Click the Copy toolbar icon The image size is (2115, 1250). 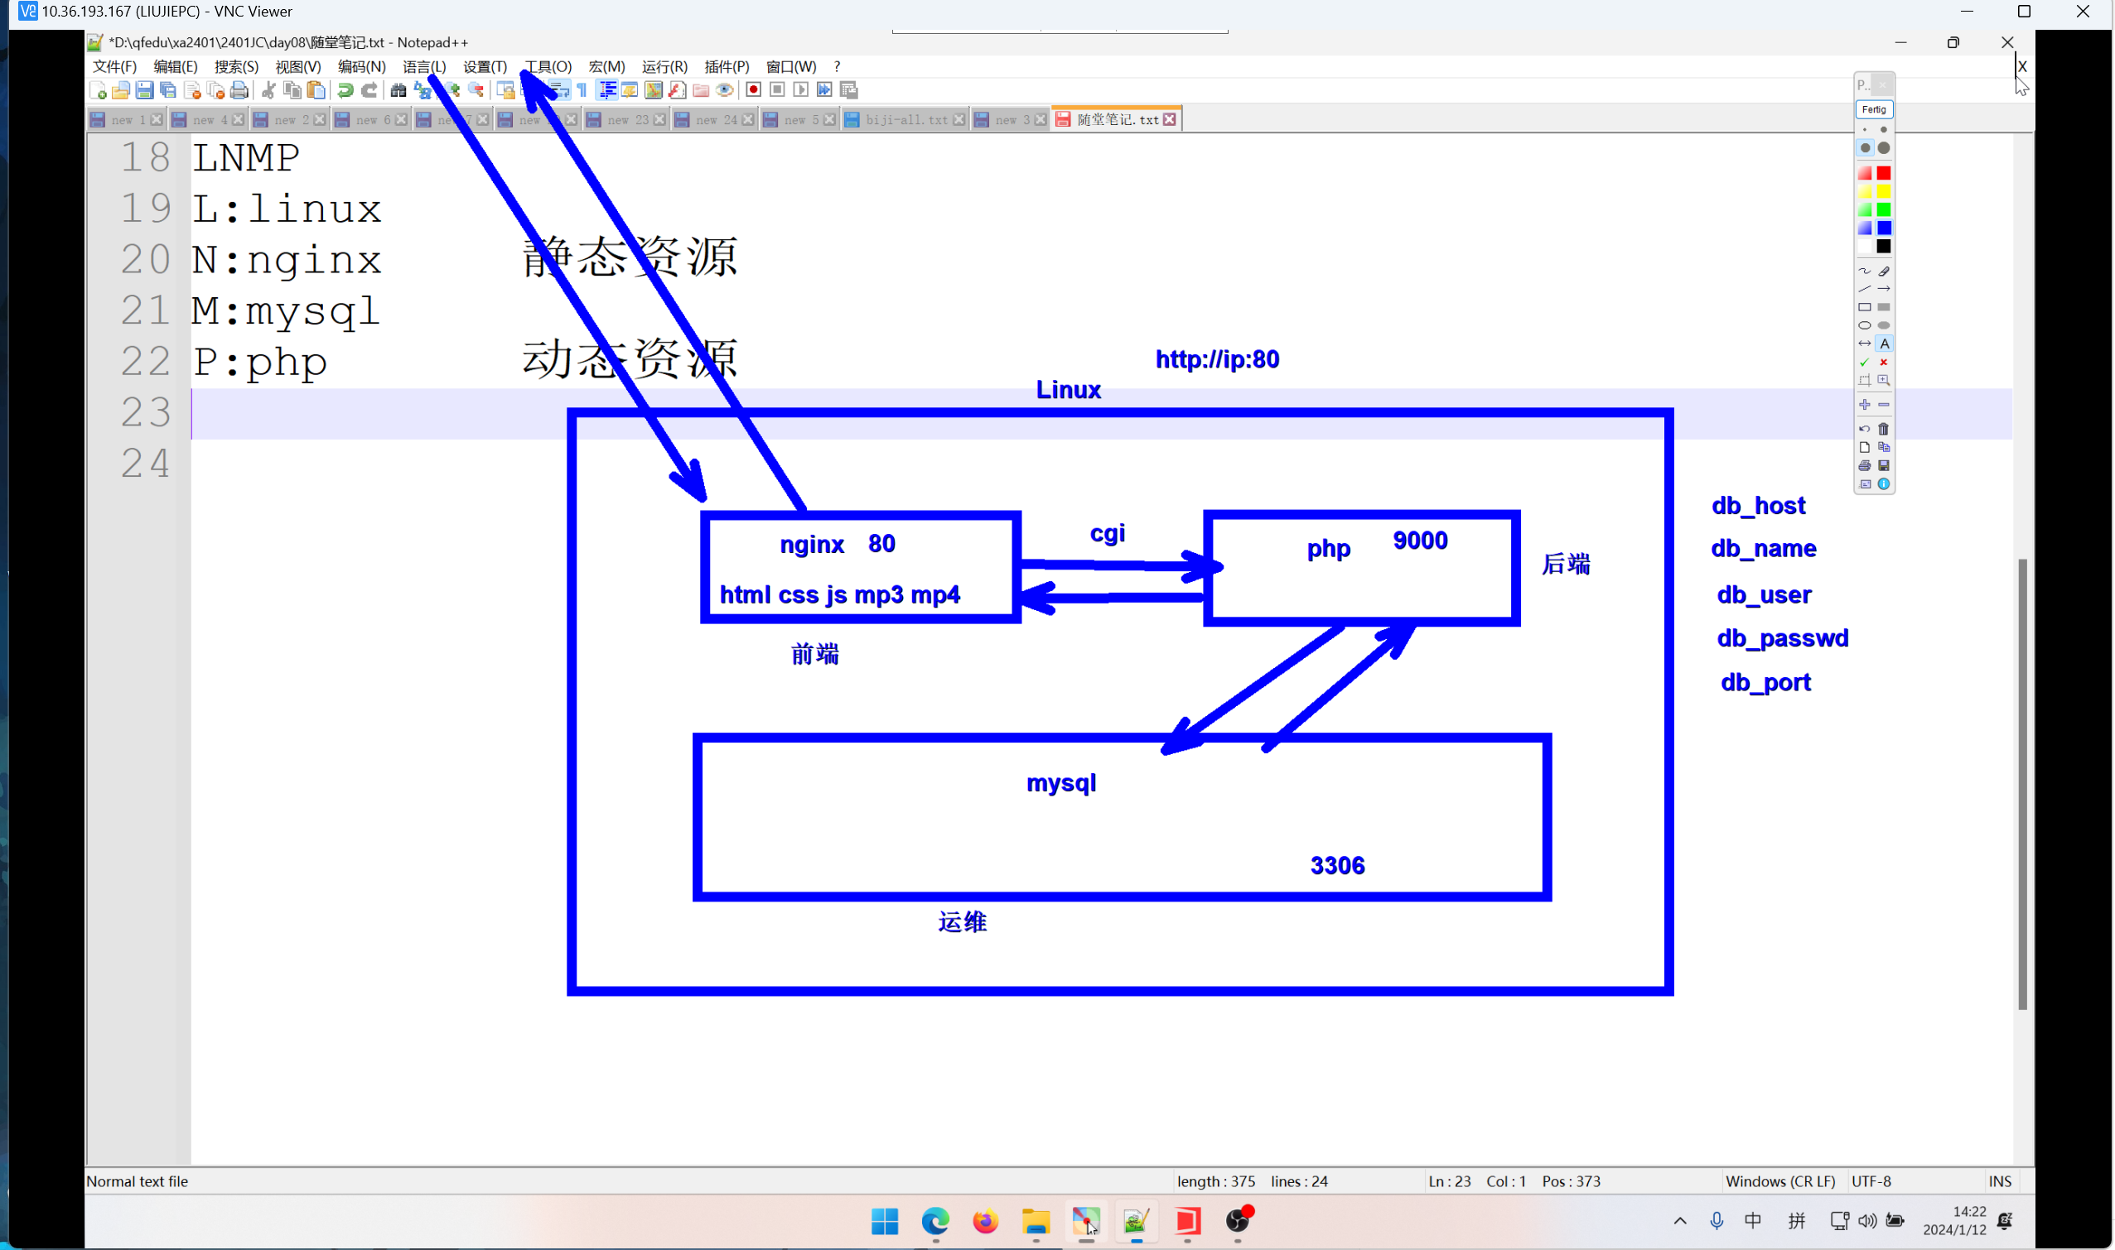point(292,90)
